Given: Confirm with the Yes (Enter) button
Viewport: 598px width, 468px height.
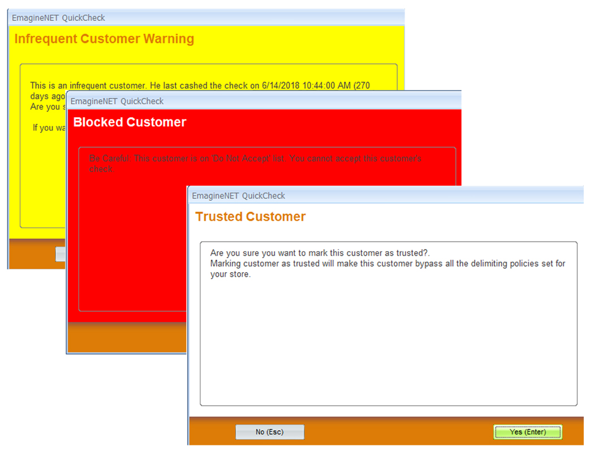Looking at the screenshot, I should pos(527,432).
